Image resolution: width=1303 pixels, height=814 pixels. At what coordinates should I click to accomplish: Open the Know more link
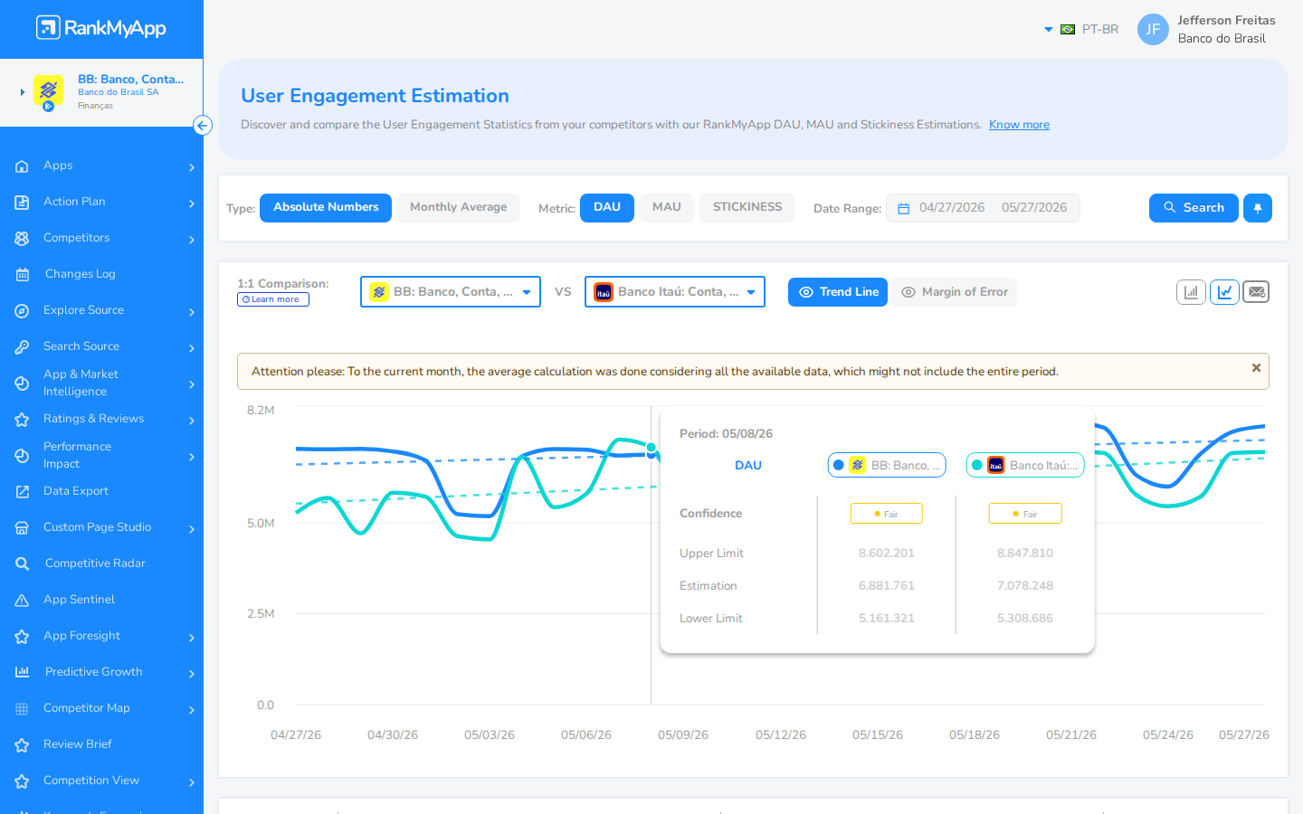point(1019,125)
